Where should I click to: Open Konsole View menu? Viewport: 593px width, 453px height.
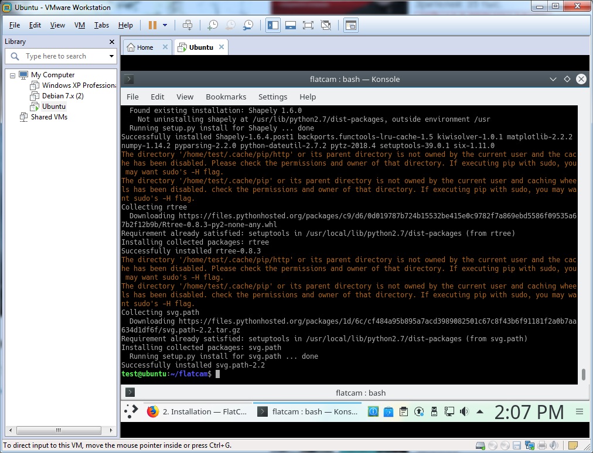[x=185, y=97]
